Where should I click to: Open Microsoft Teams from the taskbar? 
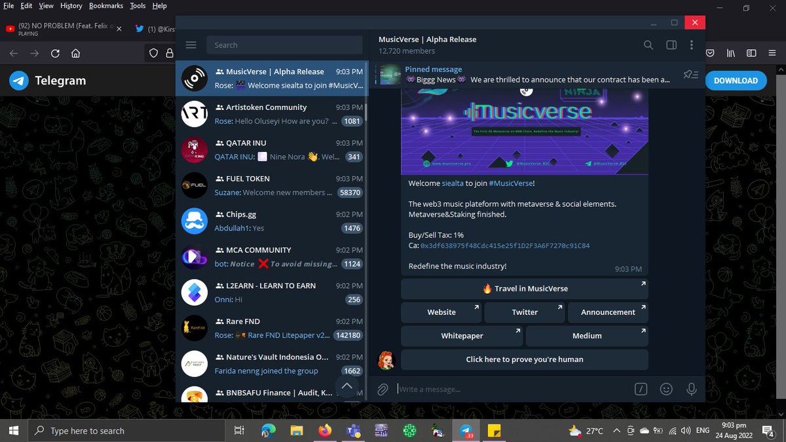click(x=354, y=431)
